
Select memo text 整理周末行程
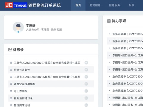pos(22,105)
